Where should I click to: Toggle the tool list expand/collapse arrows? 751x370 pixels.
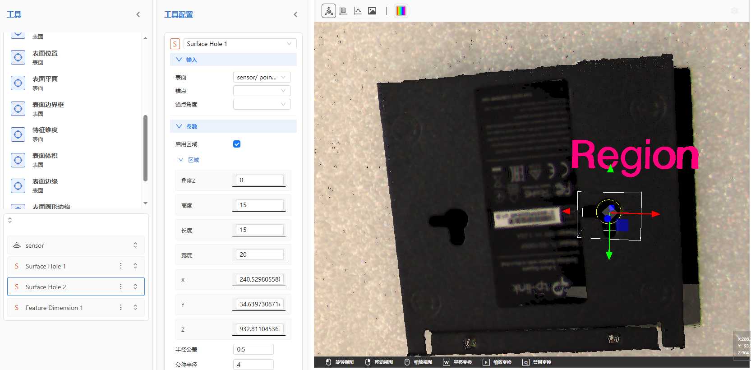point(10,220)
